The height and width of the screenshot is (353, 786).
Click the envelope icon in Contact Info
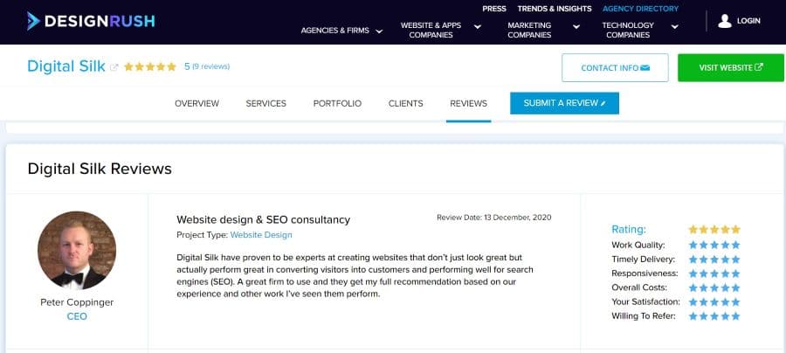click(645, 67)
